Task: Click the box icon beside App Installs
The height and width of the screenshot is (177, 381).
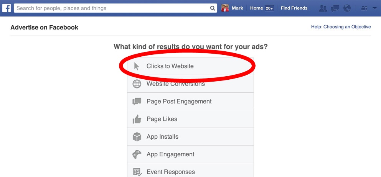Action: pos(137,137)
